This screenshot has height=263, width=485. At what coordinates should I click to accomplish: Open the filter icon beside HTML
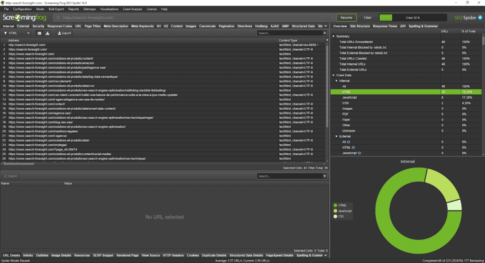(5, 33)
